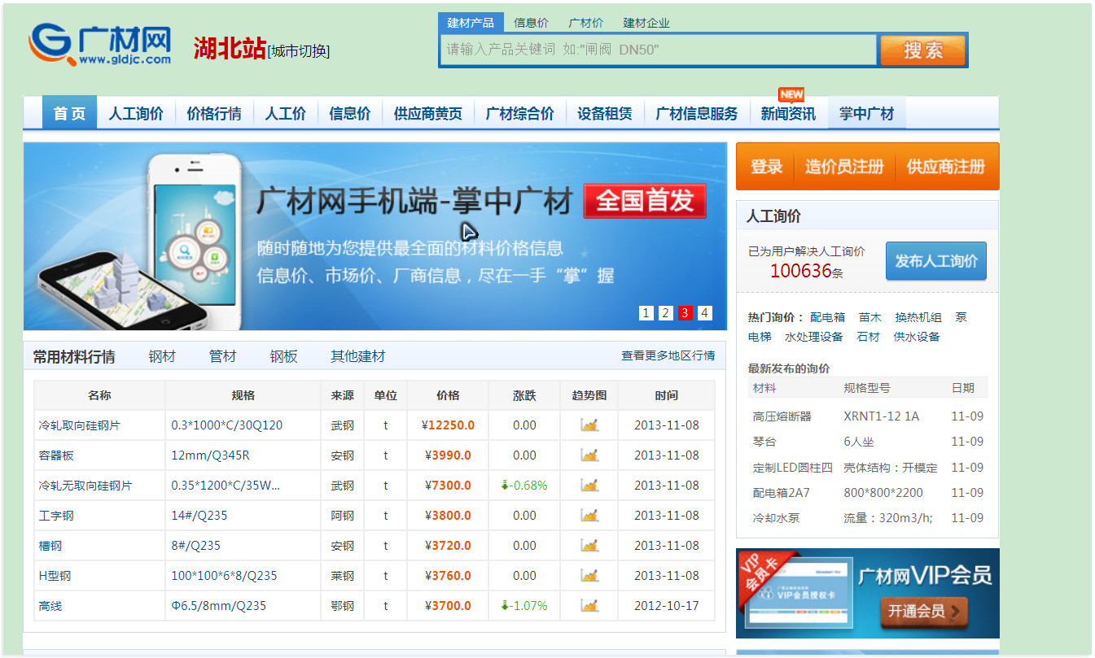Image resolution: width=1095 pixels, height=658 pixels.
Task: Open hot inquiry link 苗木
Action: coord(870,317)
